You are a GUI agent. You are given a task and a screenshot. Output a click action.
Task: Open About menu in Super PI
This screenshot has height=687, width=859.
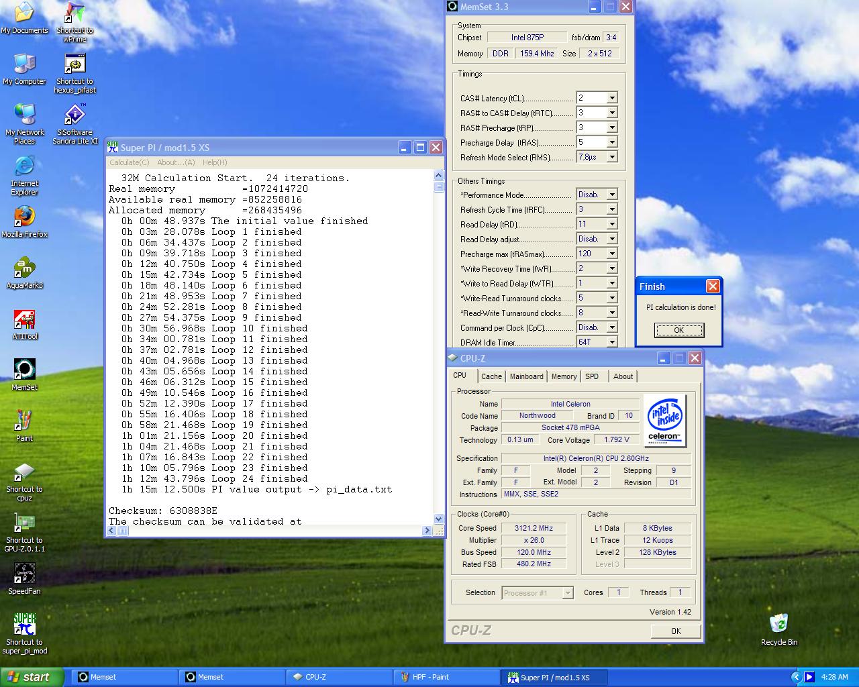tap(176, 162)
